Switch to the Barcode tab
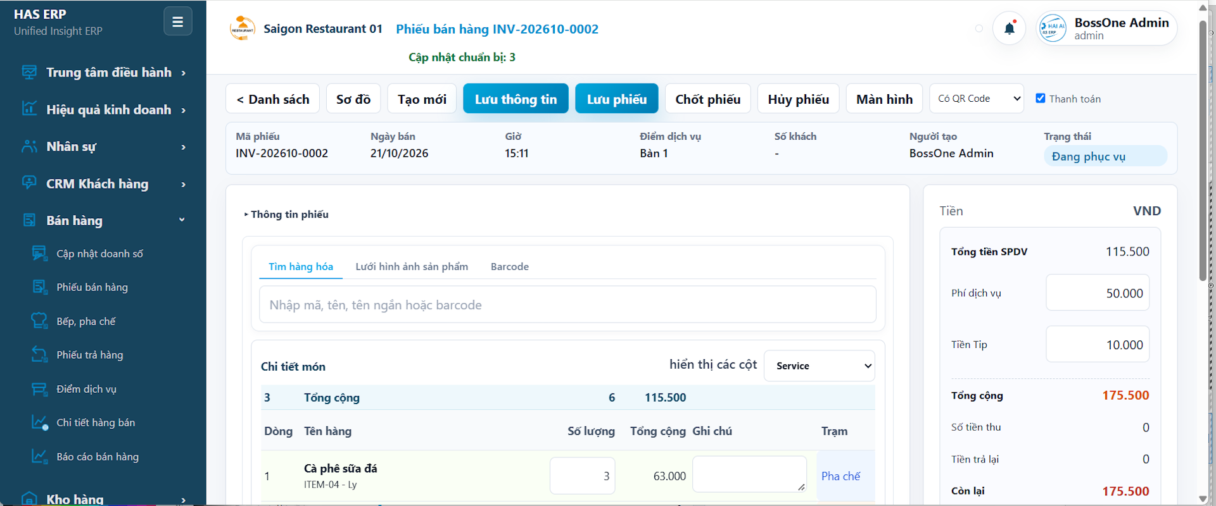The width and height of the screenshot is (1216, 506). 510,266
